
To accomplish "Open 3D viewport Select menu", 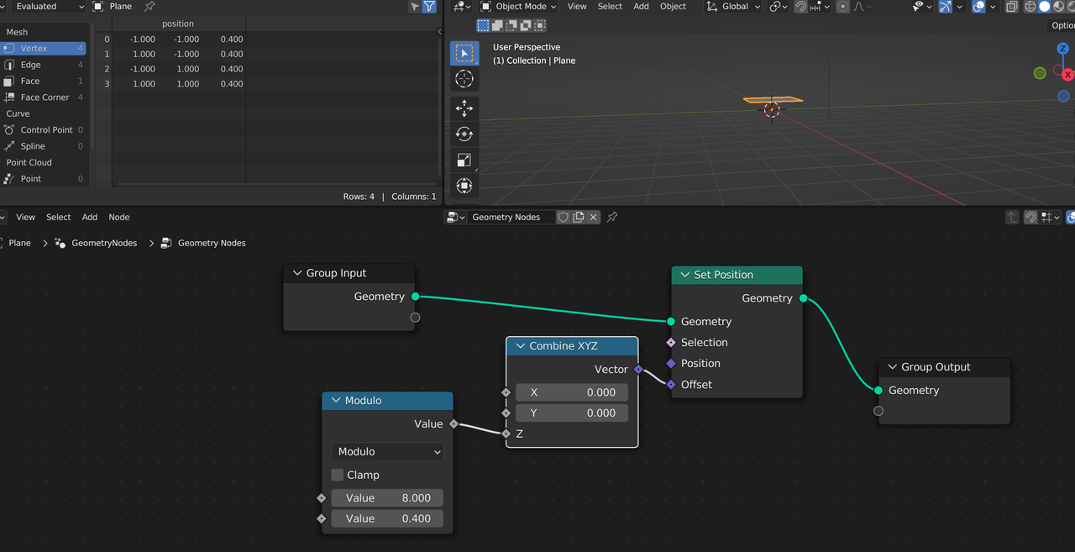I will [610, 7].
